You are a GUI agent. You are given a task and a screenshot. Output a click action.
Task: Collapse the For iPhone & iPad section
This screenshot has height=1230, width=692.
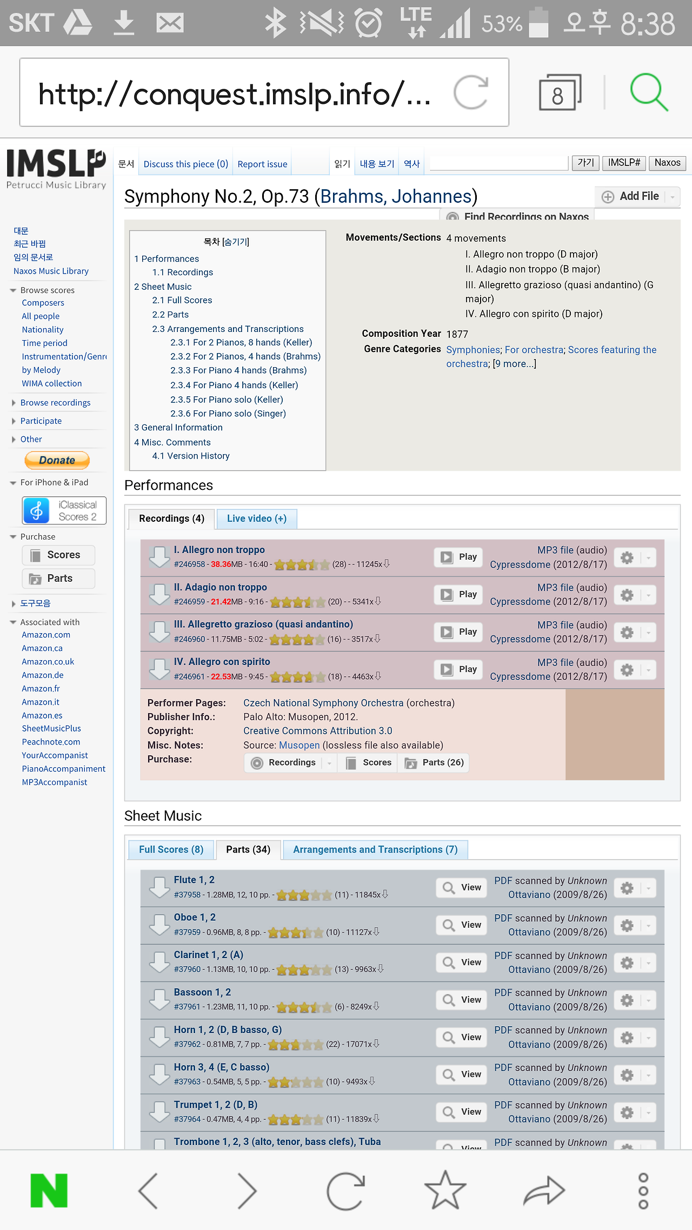pos(13,483)
